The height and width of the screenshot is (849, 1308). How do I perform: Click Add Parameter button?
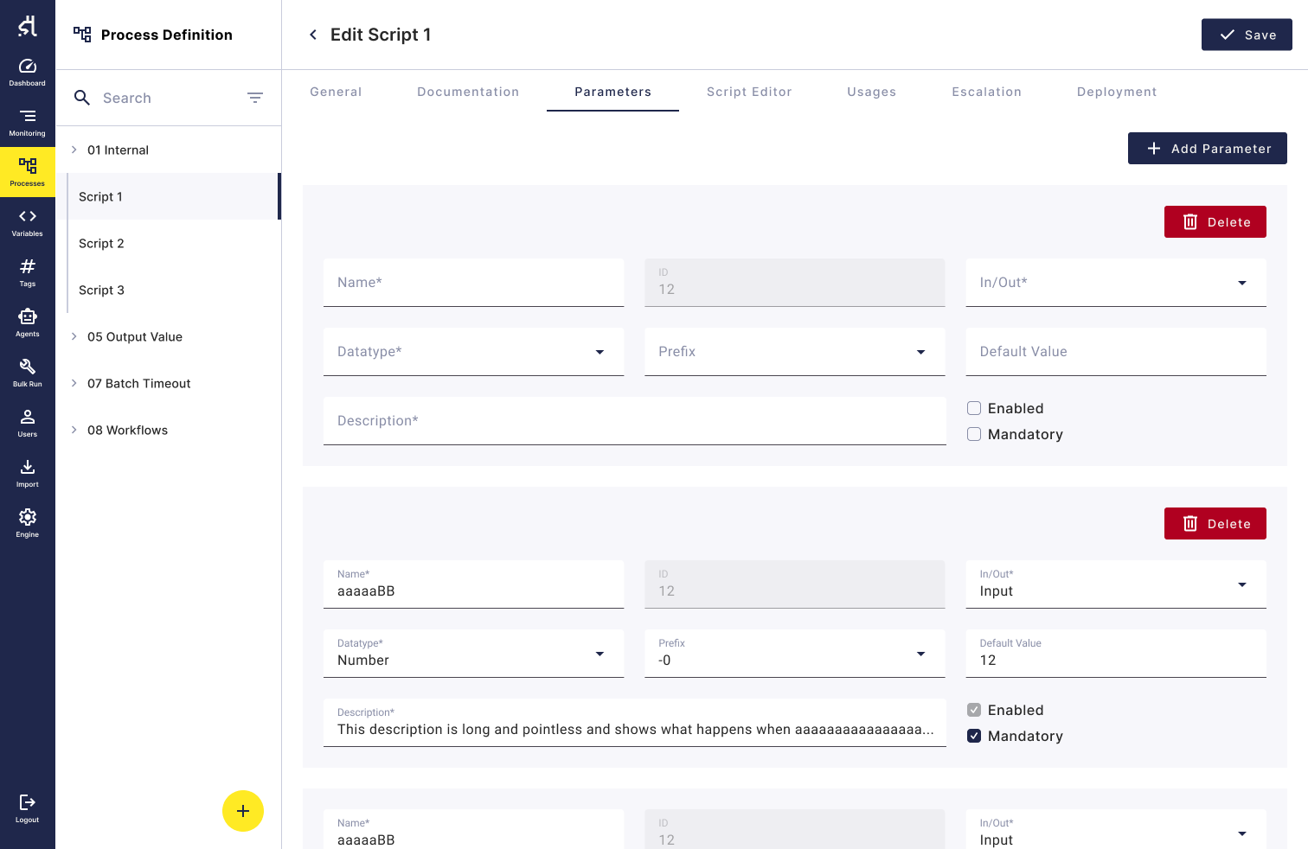pos(1208,148)
